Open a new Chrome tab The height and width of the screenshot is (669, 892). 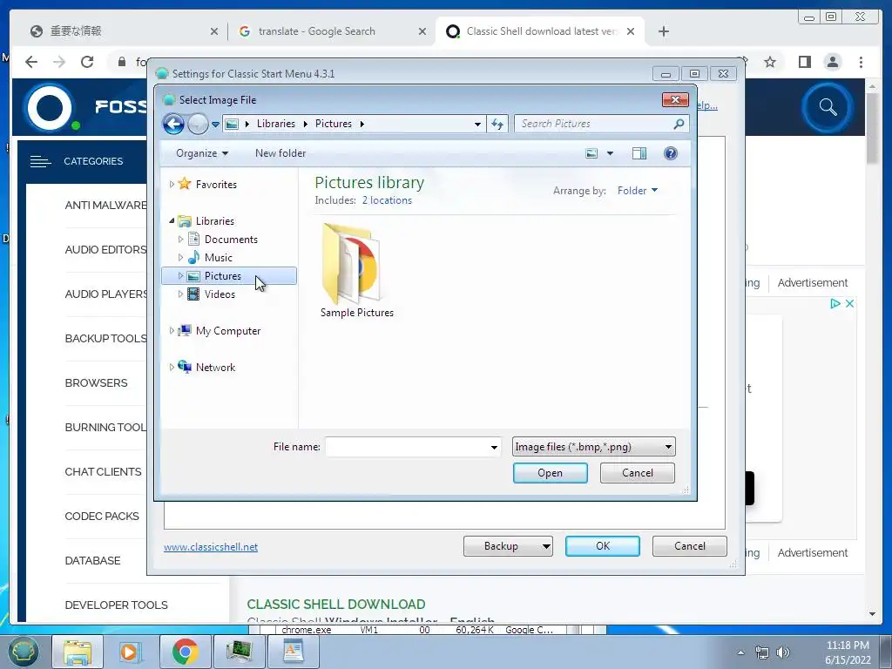click(x=663, y=31)
